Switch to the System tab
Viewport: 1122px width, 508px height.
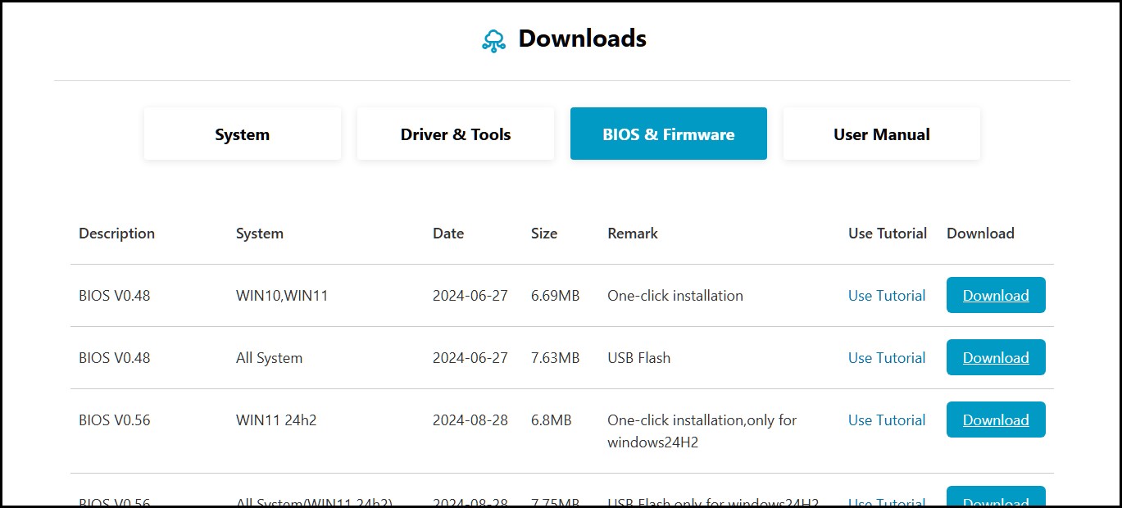243,134
